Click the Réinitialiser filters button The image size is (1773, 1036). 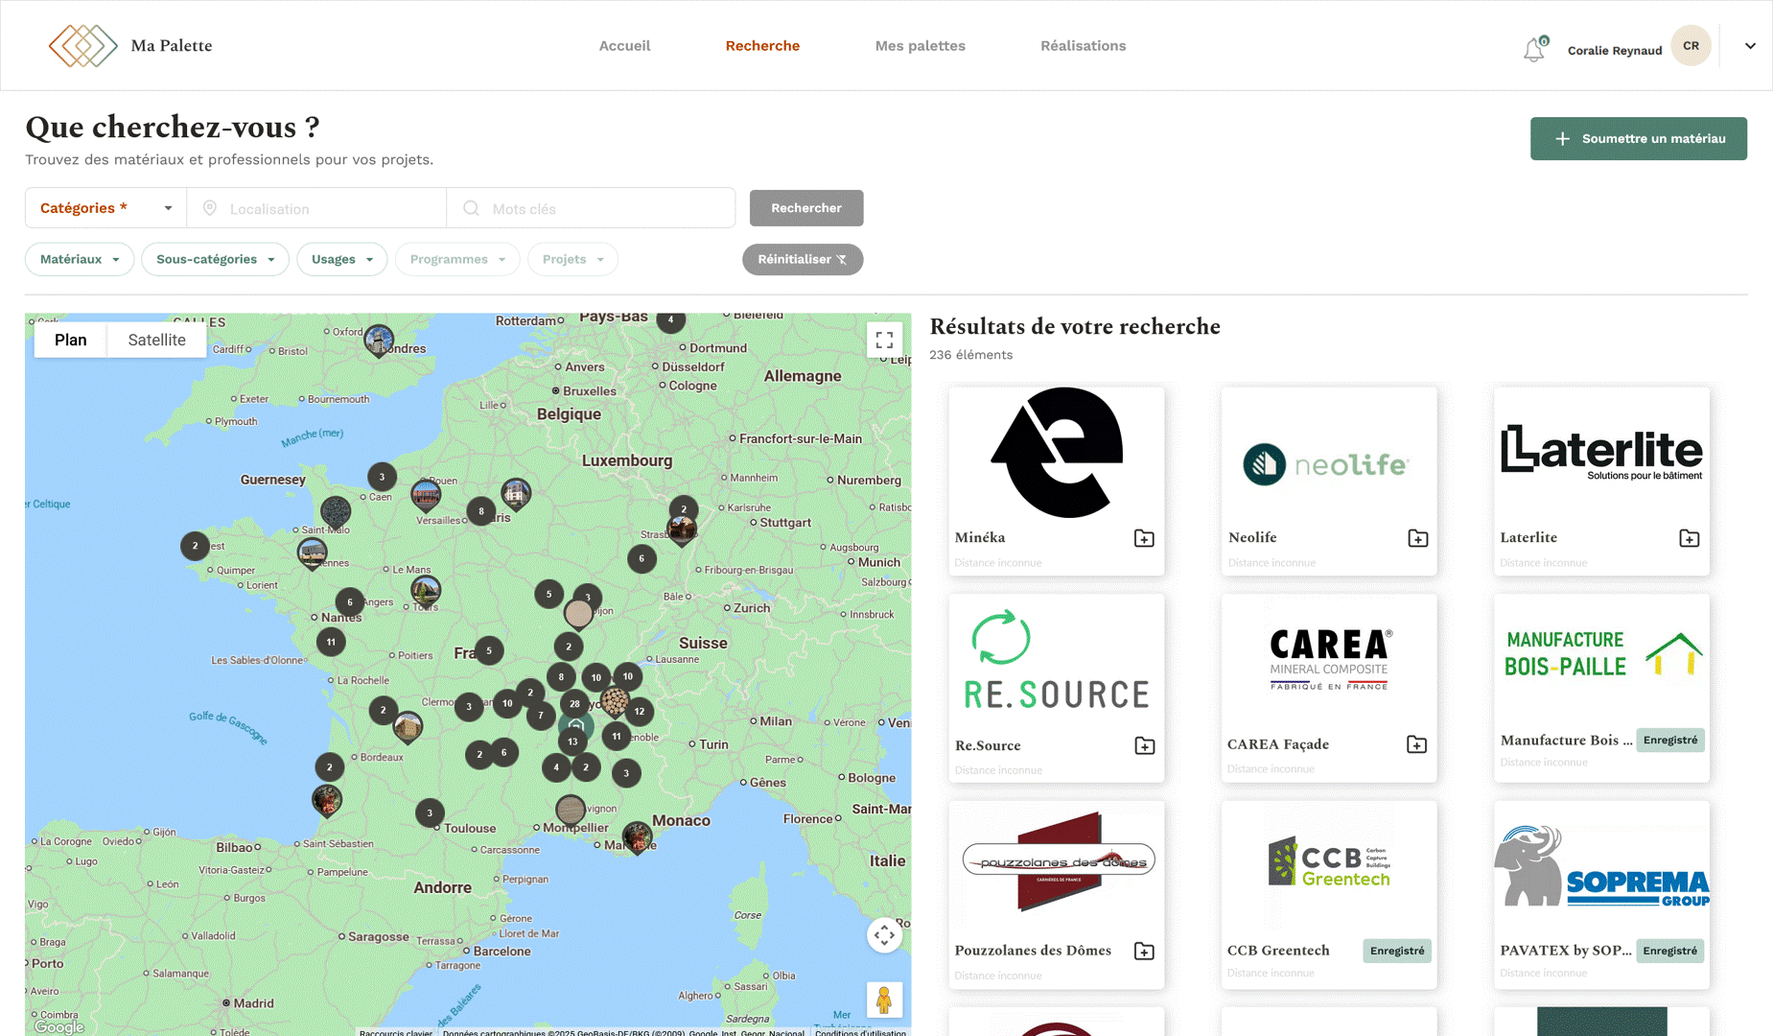click(x=803, y=259)
